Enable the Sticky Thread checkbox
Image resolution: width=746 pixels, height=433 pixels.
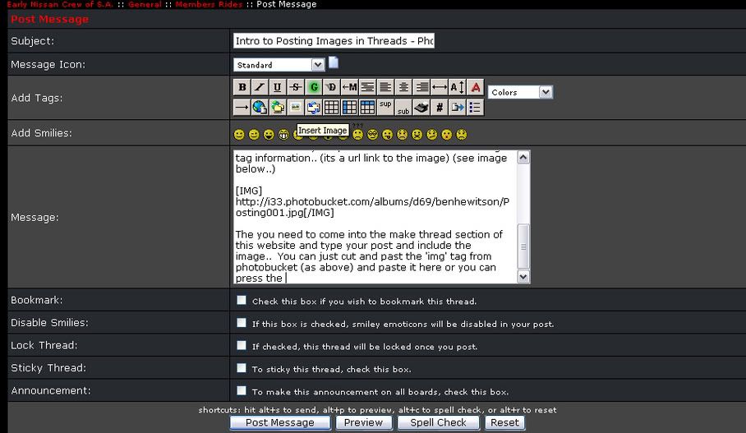pyautogui.click(x=242, y=368)
